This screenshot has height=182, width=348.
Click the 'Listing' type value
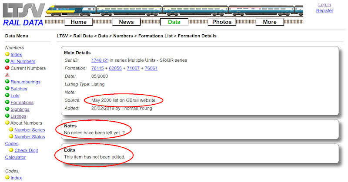(x=98, y=84)
